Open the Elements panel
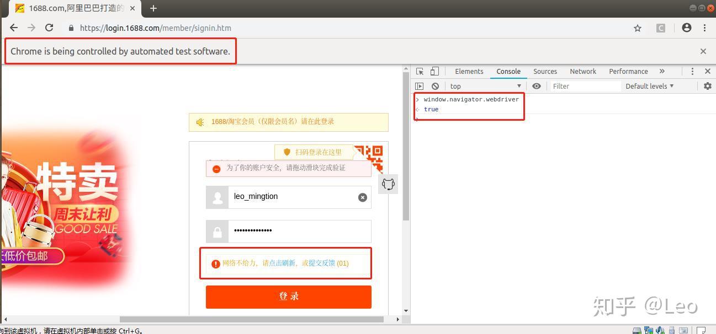The height and width of the screenshot is (334, 716). (469, 71)
